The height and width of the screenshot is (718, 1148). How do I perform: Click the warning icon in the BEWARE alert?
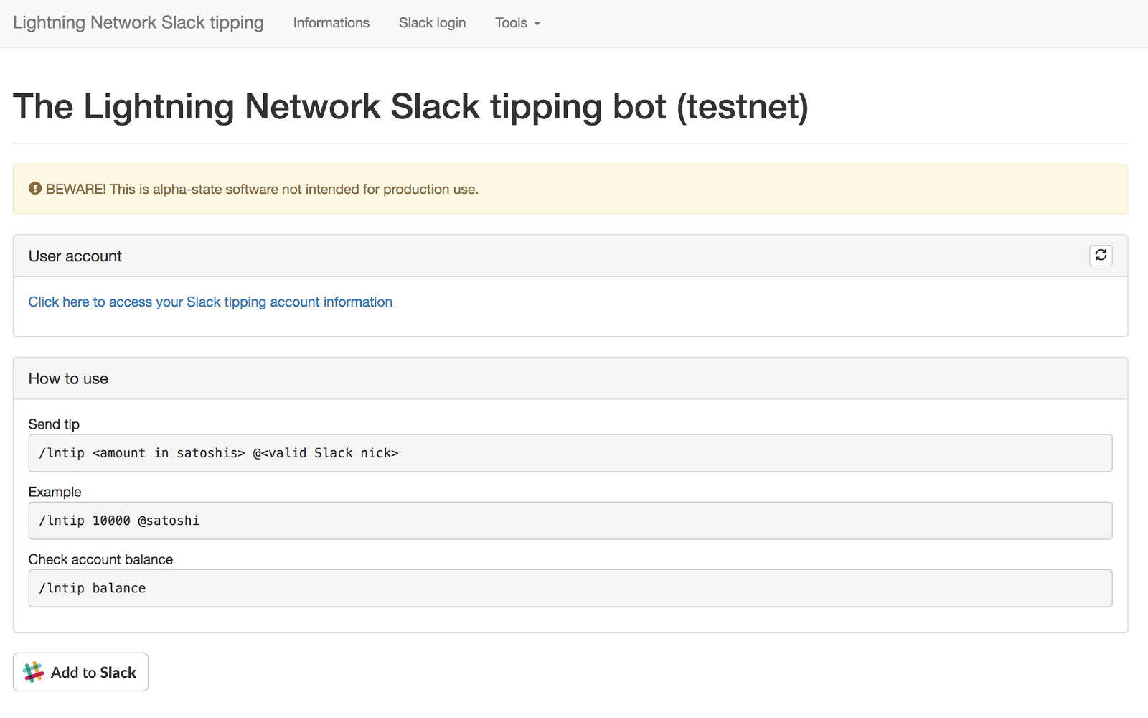tap(35, 188)
